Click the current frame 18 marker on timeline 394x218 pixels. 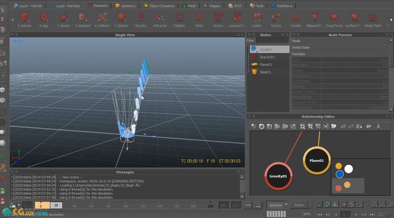pos(56,206)
